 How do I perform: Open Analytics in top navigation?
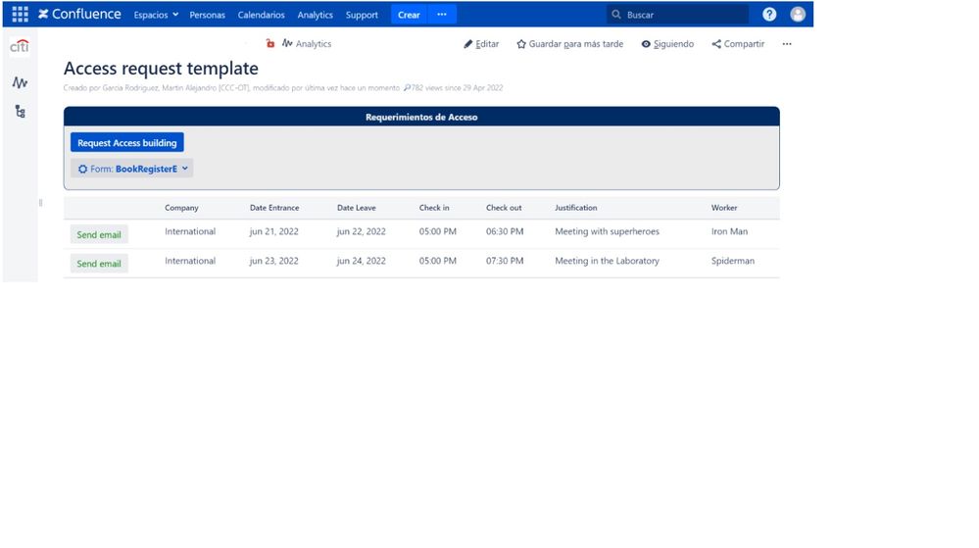(x=316, y=15)
